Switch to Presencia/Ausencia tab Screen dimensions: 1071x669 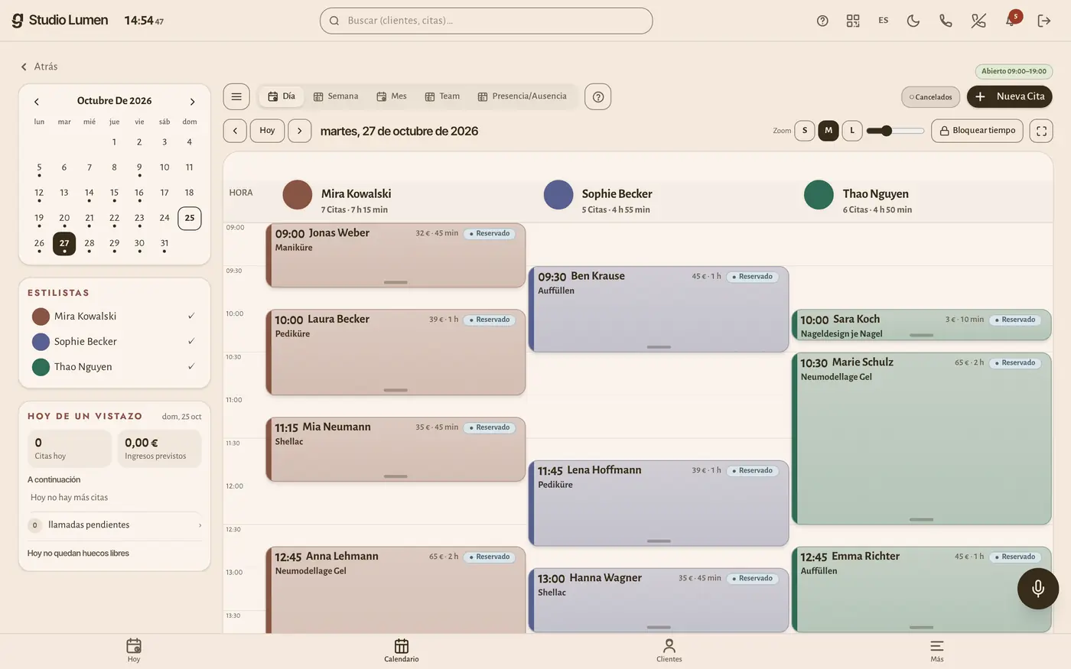(x=522, y=96)
